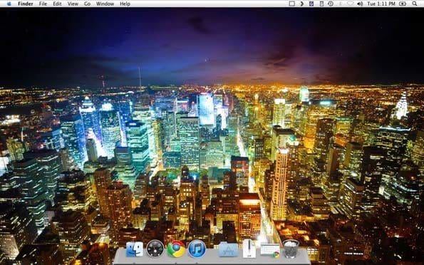Screen dimensions: 424x265
Task: Click the chevron-shaped menu bar icon
Action: pos(302,4)
